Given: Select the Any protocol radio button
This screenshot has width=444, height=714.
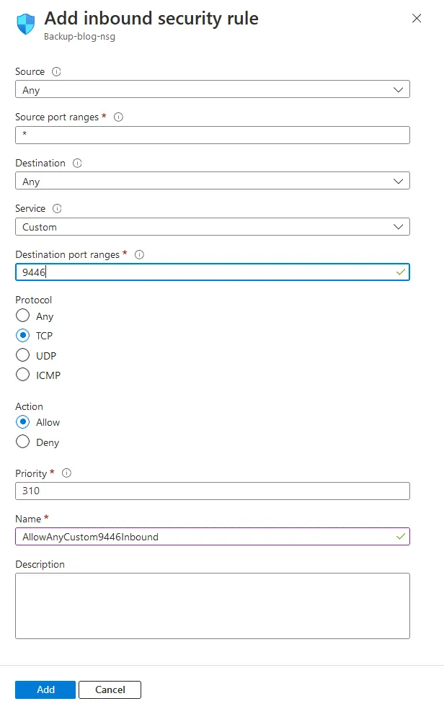Looking at the screenshot, I should click(x=22, y=316).
